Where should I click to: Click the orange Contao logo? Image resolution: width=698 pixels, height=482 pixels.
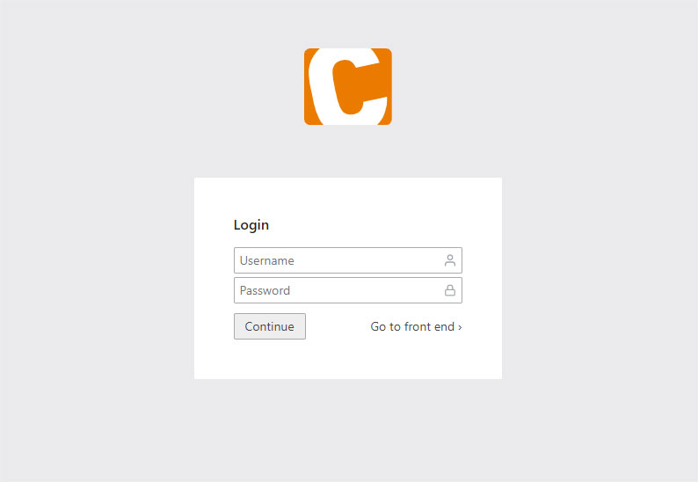click(x=347, y=86)
